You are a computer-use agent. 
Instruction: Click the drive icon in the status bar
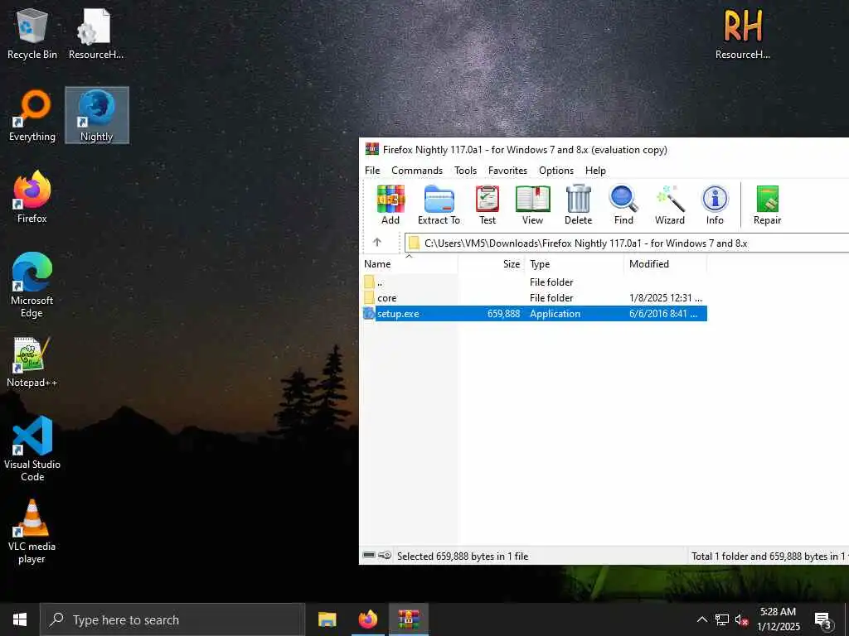[369, 556]
